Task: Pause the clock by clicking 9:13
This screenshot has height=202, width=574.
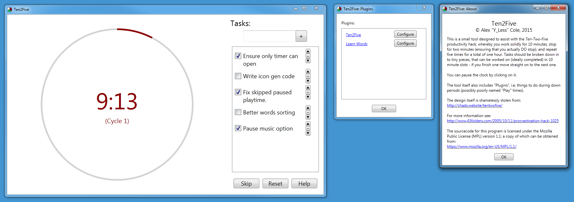Action: pyautogui.click(x=117, y=102)
